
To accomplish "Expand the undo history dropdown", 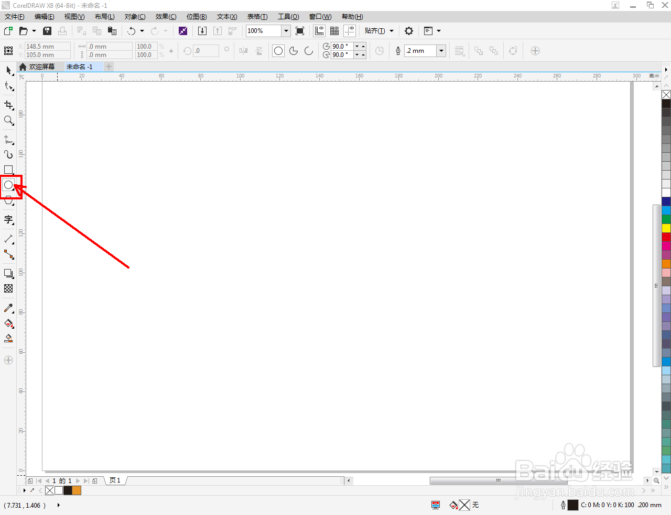I will point(142,31).
